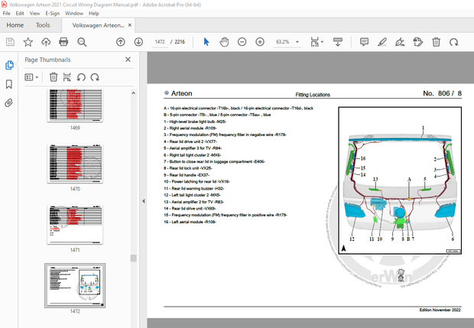Click the Save file icon
Viewport: 474px width, 328px height.
click(x=10, y=42)
